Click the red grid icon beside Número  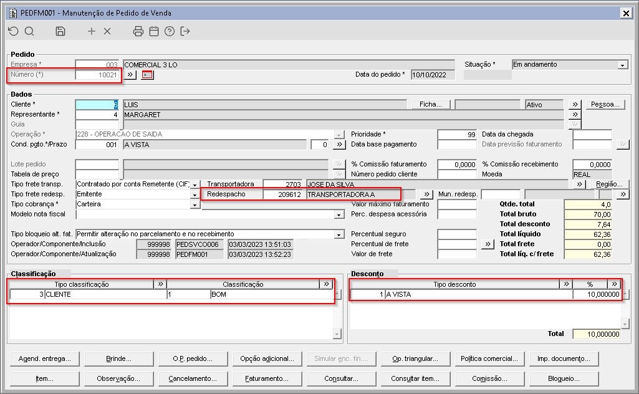click(147, 75)
